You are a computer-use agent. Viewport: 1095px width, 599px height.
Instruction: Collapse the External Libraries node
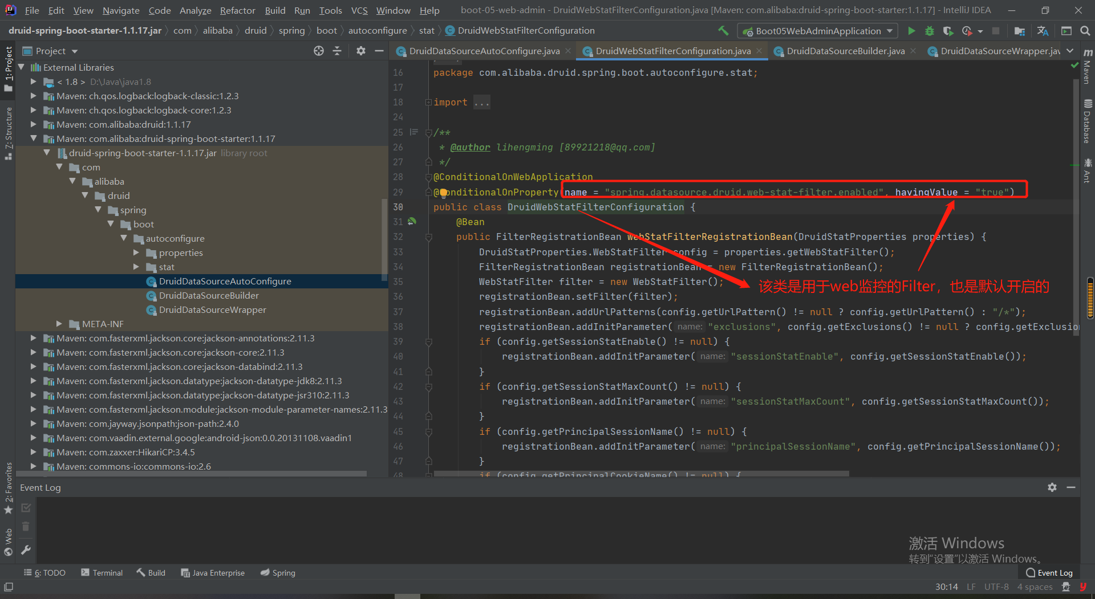coord(22,67)
